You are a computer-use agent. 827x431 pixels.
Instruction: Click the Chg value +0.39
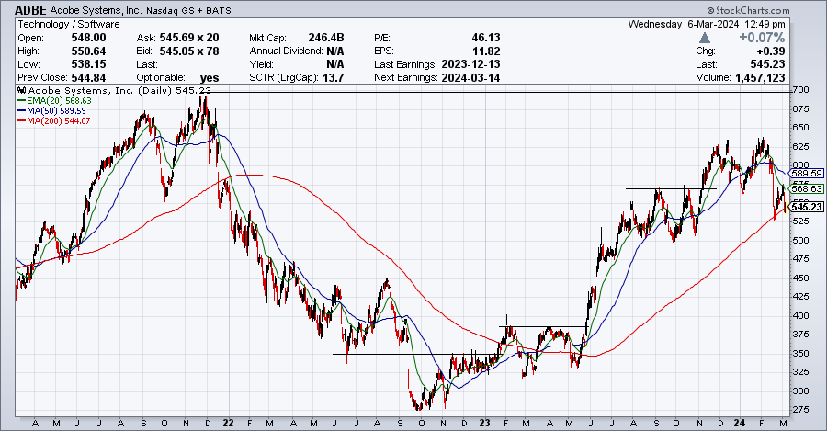771,51
